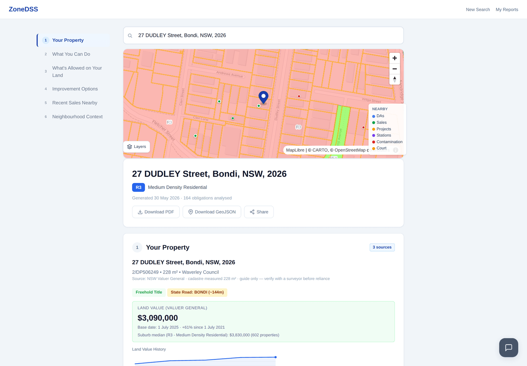Open the map Layers panel

click(137, 146)
